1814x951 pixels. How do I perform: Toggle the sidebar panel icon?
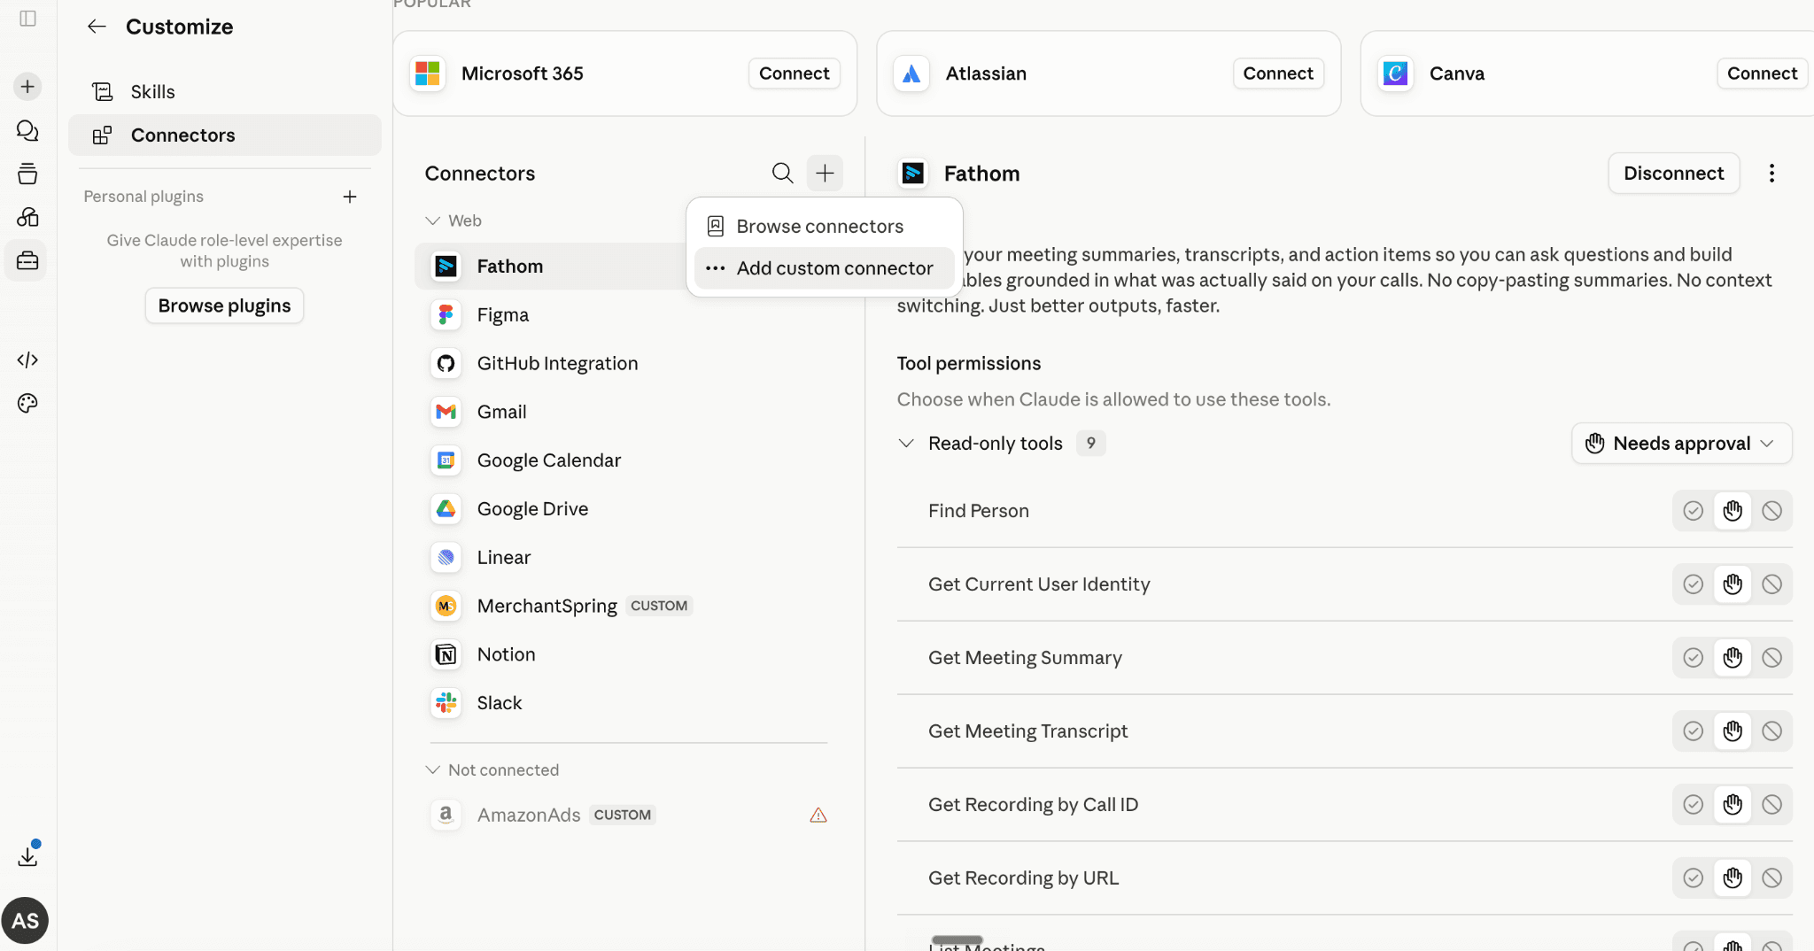click(27, 19)
